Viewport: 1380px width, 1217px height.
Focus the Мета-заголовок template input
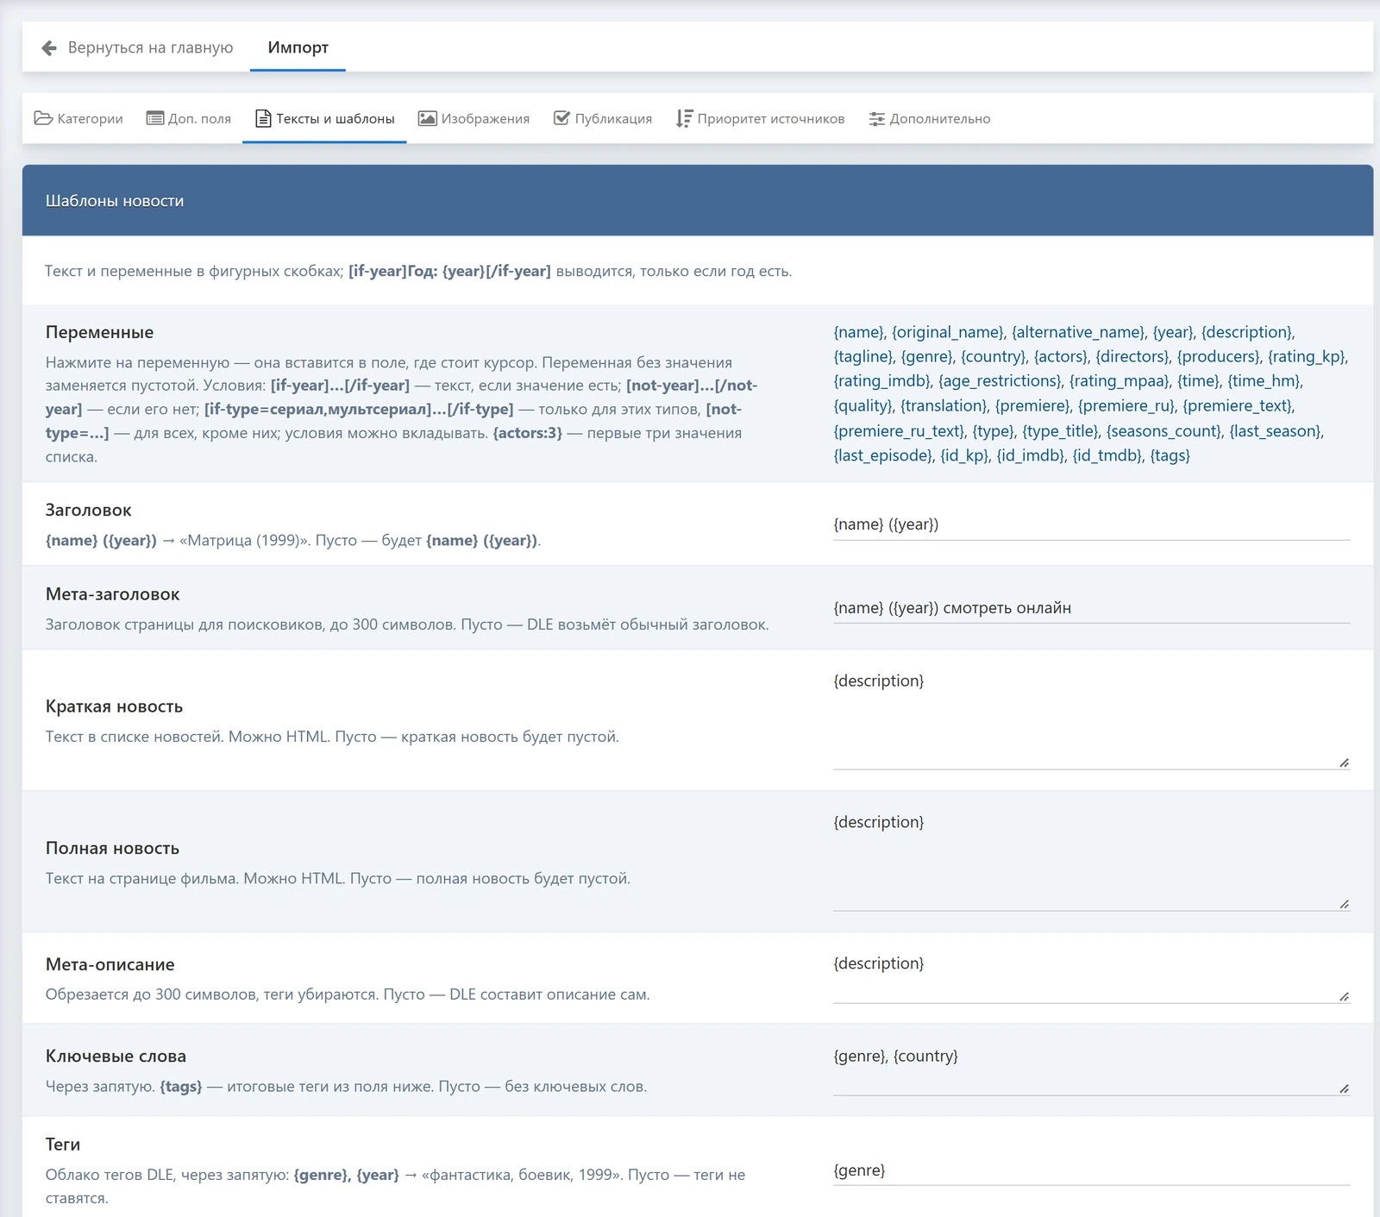pyautogui.click(x=1091, y=608)
